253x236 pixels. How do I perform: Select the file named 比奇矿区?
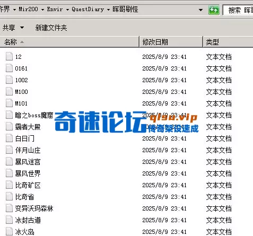tap(28, 185)
